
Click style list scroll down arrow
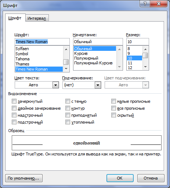(x=119, y=67)
